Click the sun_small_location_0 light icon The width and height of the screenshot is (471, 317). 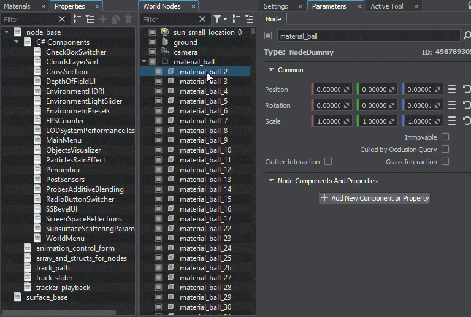click(164, 32)
